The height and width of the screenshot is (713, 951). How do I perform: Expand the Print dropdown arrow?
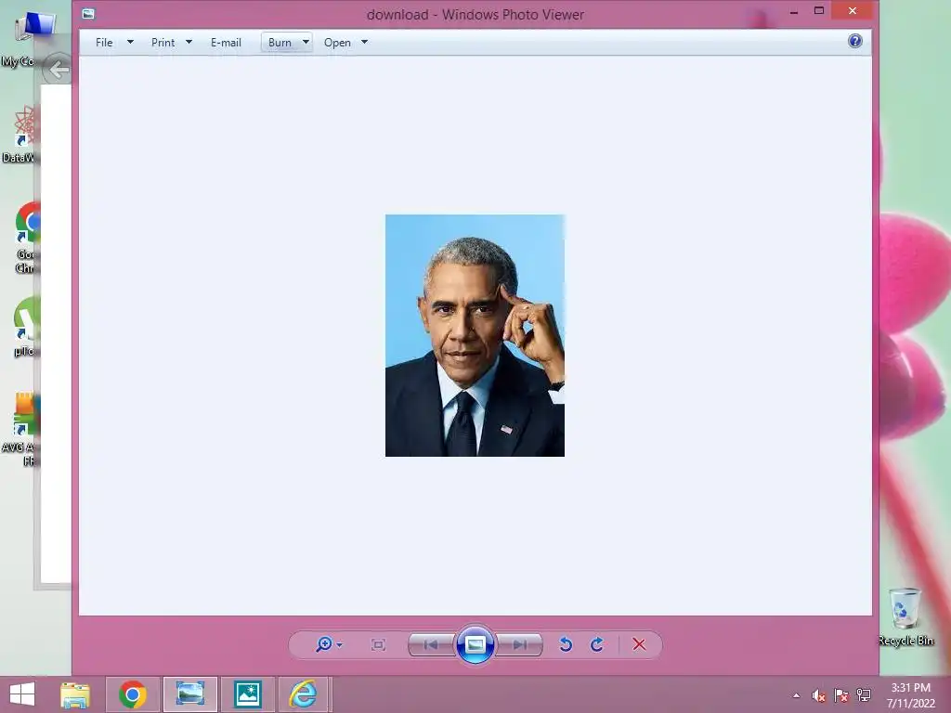click(x=189, y=42)
